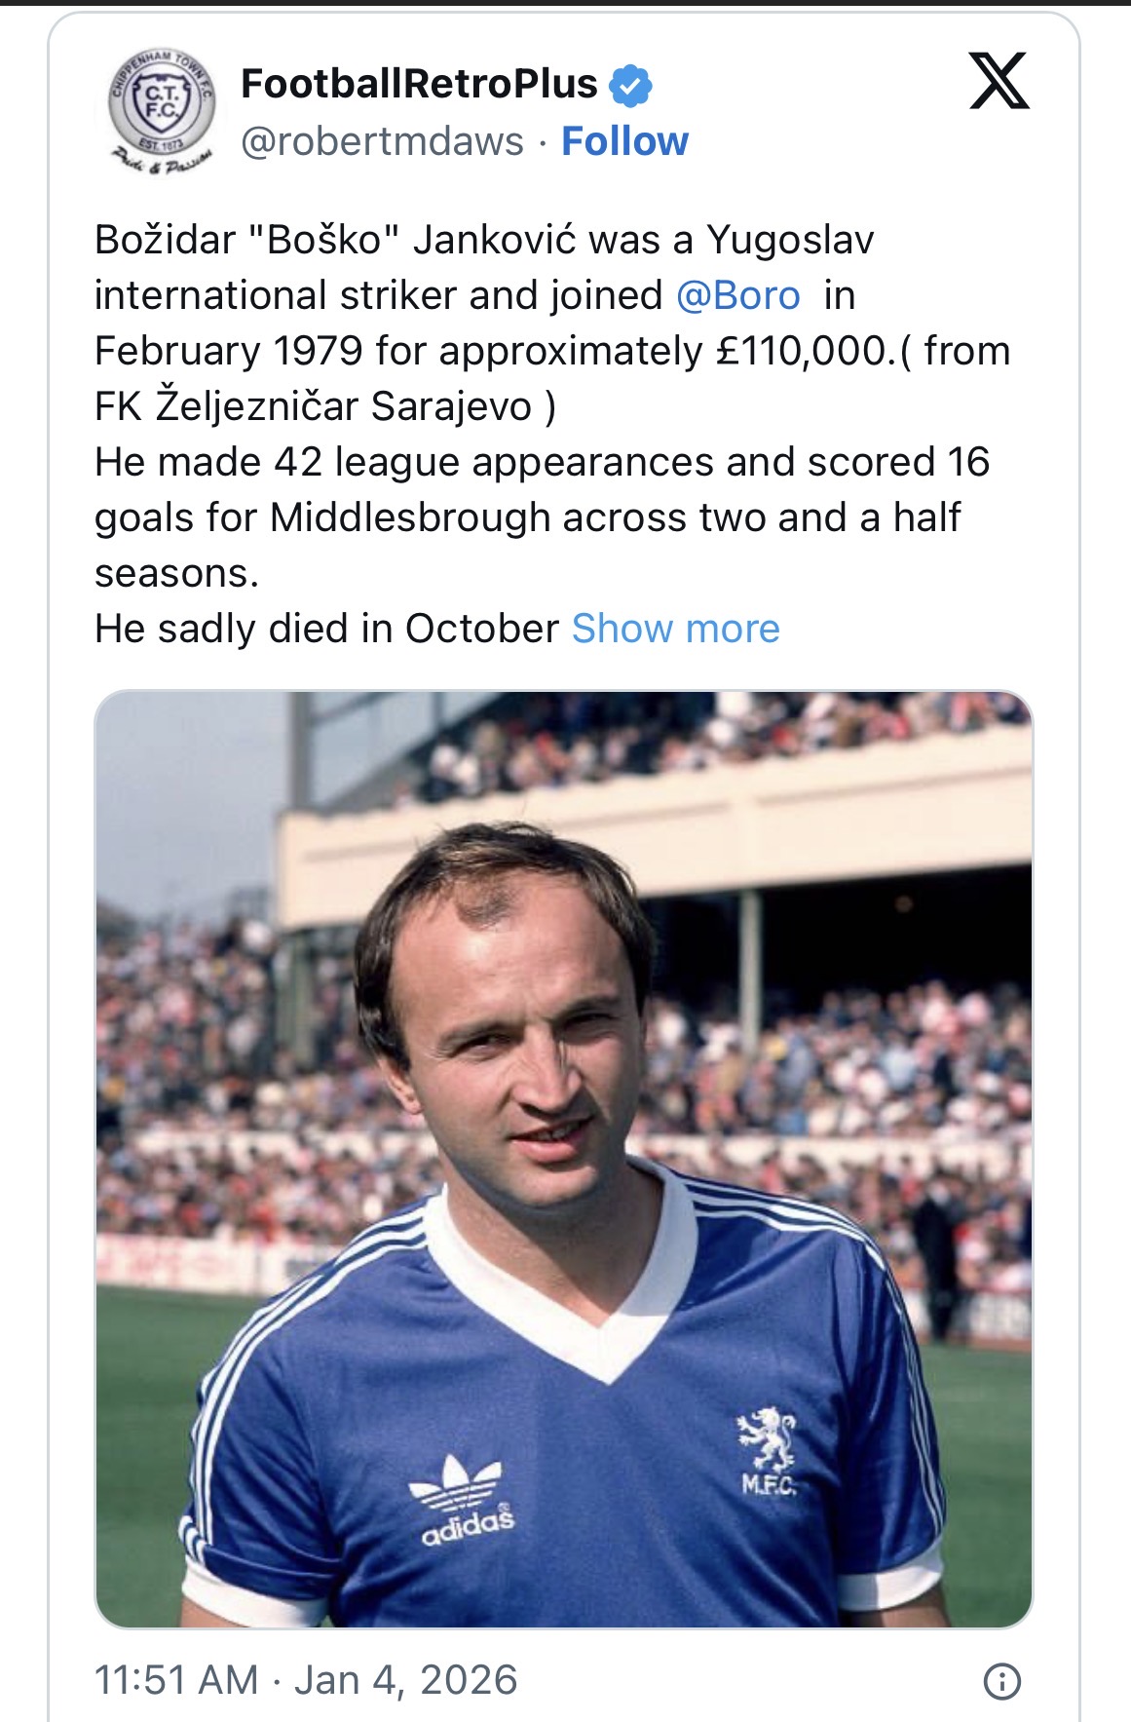Expand tweet text with Show more

[x=675, y=629]
